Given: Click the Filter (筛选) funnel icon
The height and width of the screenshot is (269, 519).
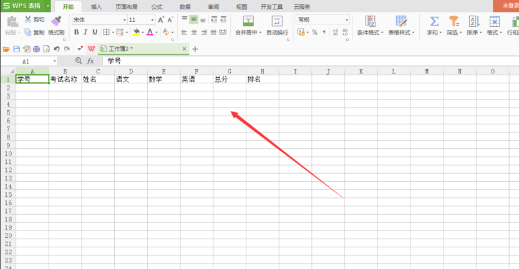Looking at the screenshot, I should coord(454,21).
